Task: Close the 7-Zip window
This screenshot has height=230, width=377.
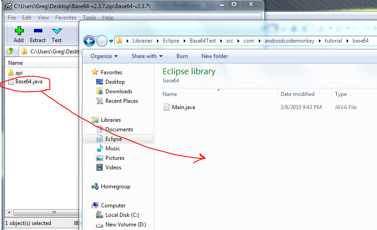Action: [251, 5]
